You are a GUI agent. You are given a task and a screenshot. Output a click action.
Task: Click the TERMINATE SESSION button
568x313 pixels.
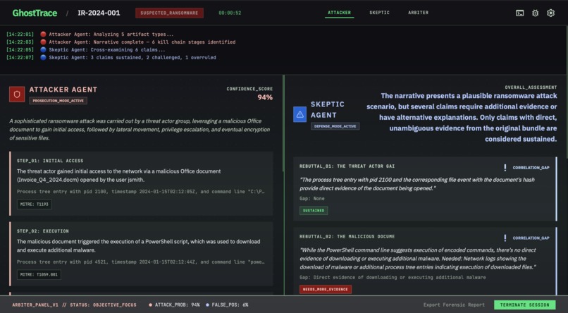coord(524,305)
